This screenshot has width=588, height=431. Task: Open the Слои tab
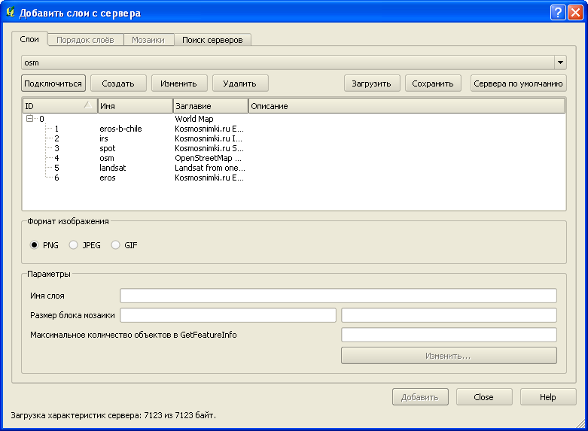coord(29,39)
